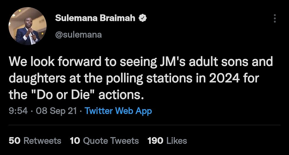The width and height of the screenshot is (289, 155).
Task: Click Sulemana Braimah's round profile picture
Action: [x=28, y=26]
